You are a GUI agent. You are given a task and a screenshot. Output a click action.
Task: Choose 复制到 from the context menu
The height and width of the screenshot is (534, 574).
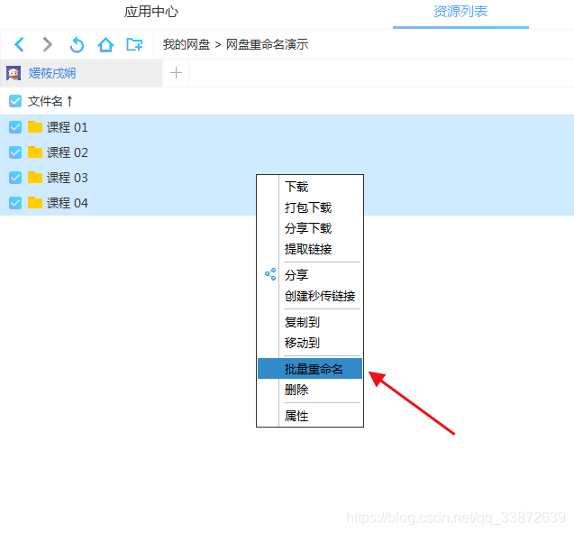310,322
